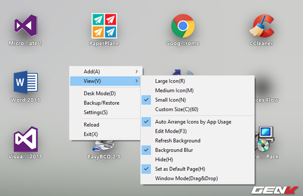Choose Exit(X) from the context menu

[x=90, y=134]
